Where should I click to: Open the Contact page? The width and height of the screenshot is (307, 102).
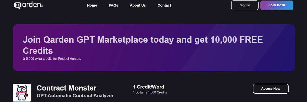[x=164, y=5]
